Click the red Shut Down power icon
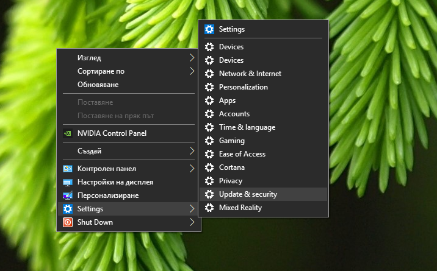Screen dimensions: 437x271 pos(68,222)
